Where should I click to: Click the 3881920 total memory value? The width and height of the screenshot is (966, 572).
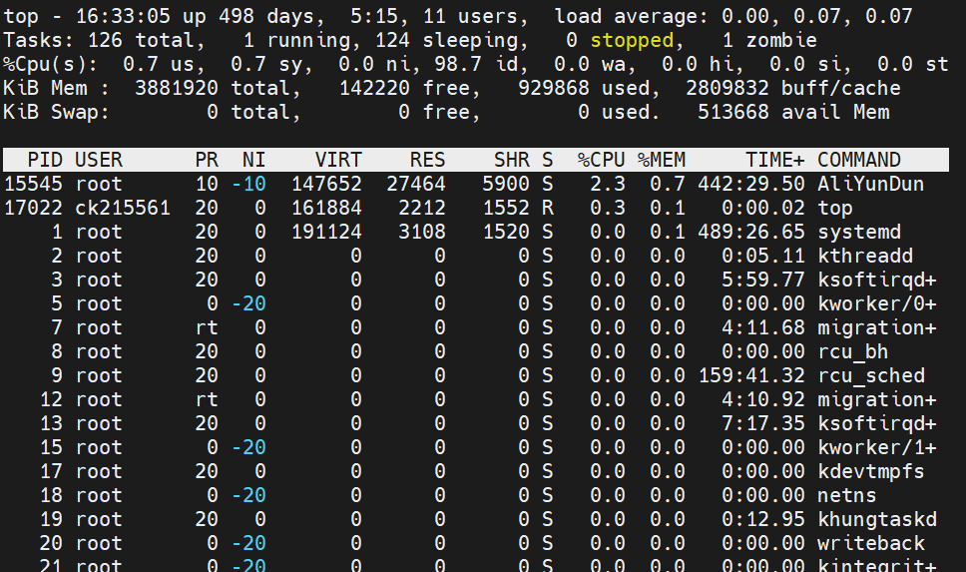pos(177,88)
